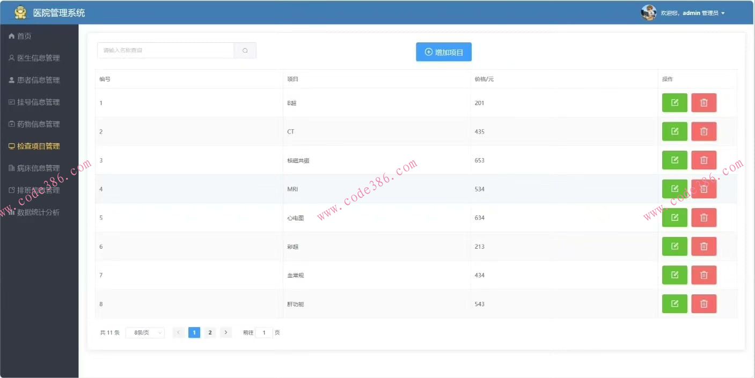Click the 前往 page number input
This screenshot has width=755, height=378.
pyautogui.click(x=264, y=332)
